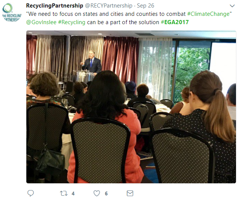Open the #ClimateChange hashtag link
Image resolution: width=239 pixels, height=198 pixels.
[208, 14]
